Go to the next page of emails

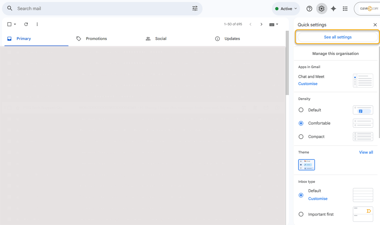tap(261, 24)
